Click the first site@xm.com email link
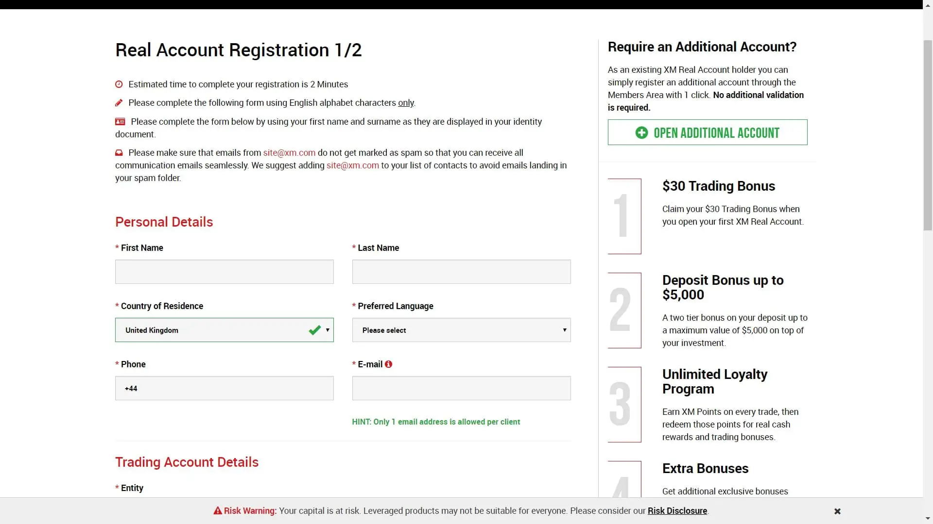 (289, 152)
